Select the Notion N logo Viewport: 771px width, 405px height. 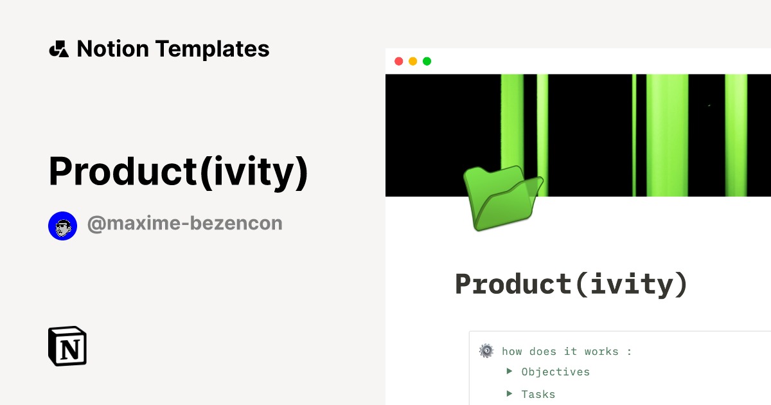coord(67,346)
